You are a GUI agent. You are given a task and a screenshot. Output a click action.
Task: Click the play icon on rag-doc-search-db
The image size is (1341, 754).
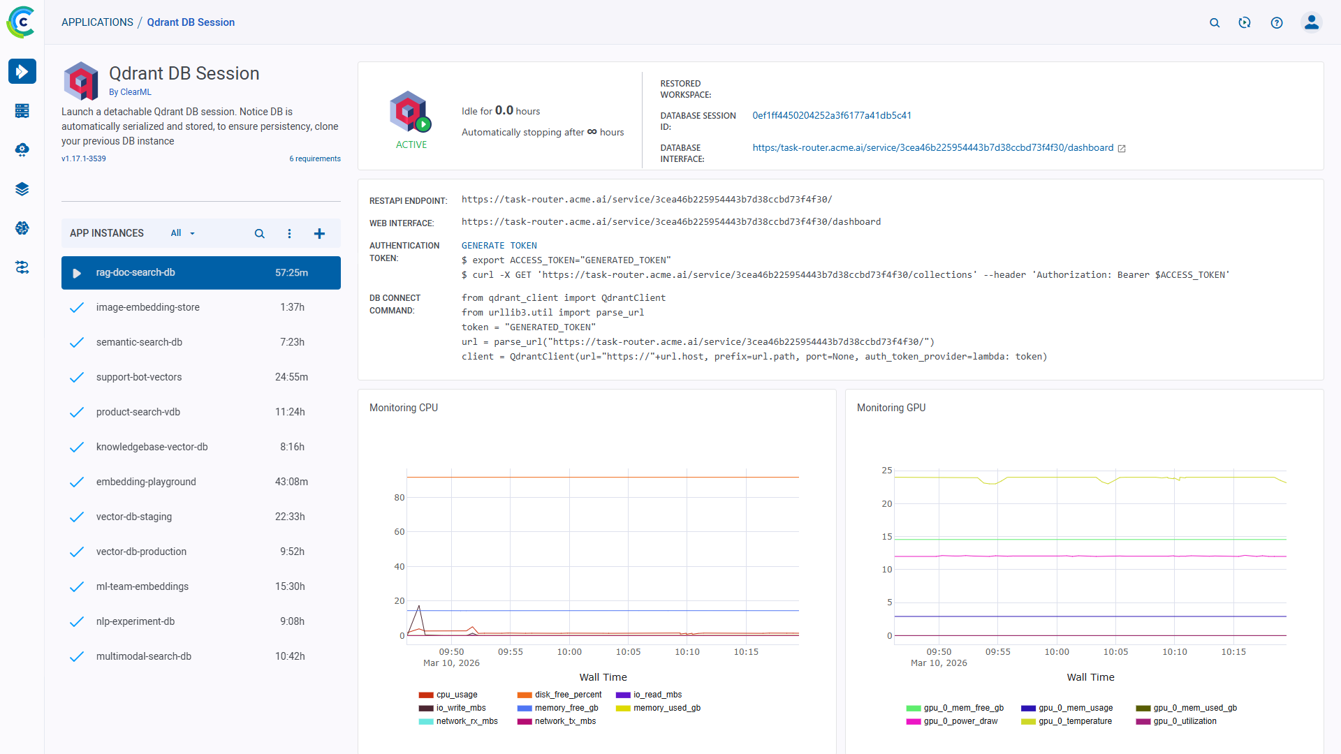click(x=78, y=273)
